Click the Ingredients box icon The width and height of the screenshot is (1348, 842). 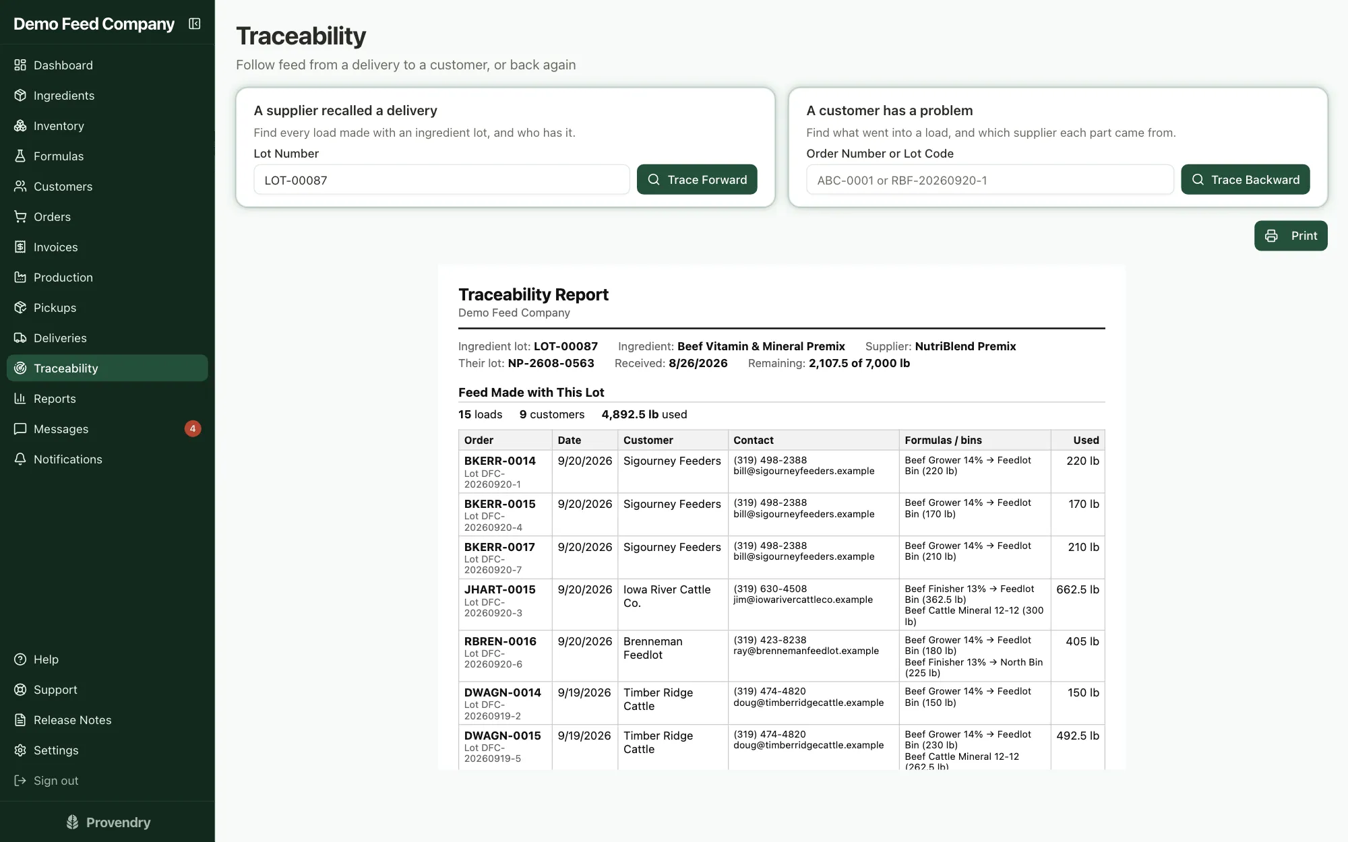tap(20, 96)
